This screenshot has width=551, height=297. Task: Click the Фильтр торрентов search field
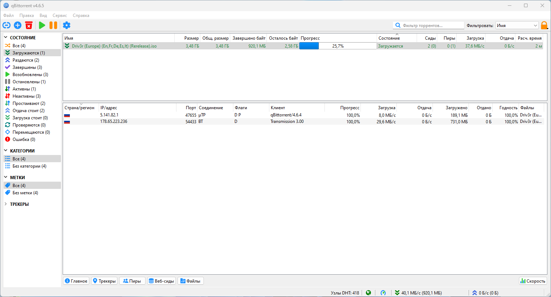click(x=429, y=26)
